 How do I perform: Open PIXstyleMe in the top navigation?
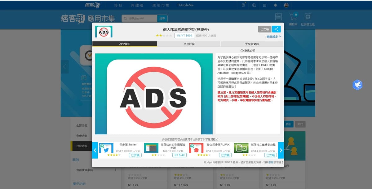(x=185, y=5)
